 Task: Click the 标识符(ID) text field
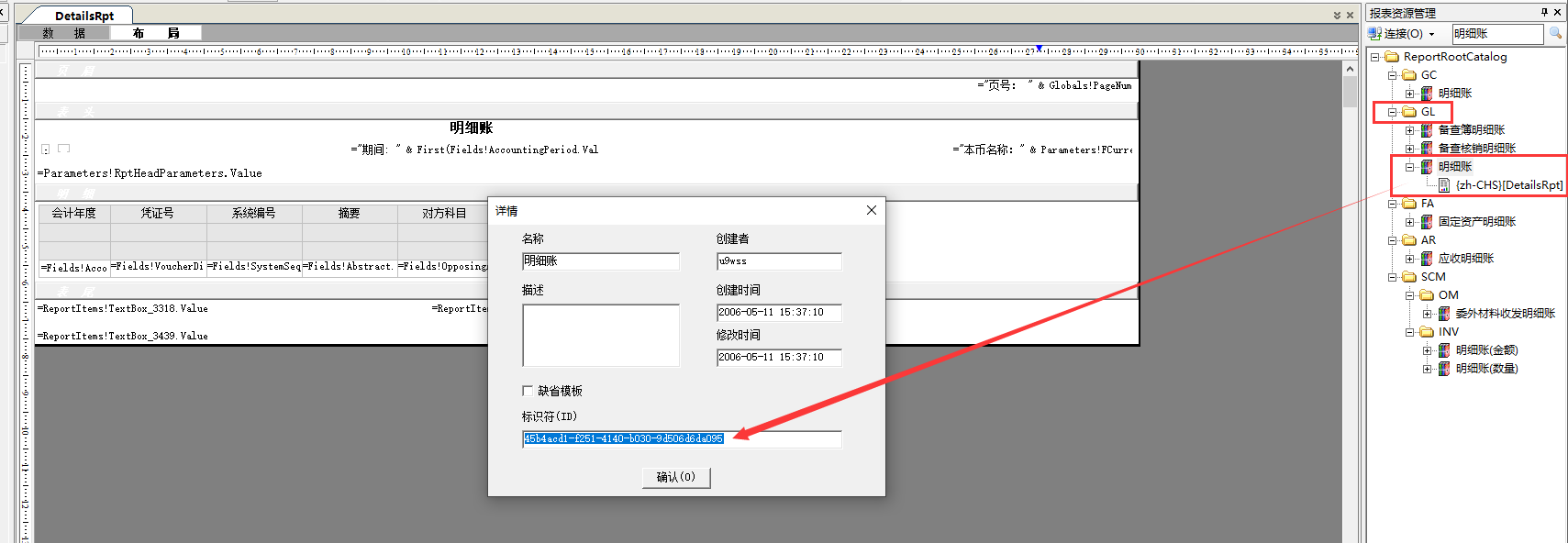[x=681, y=439]
